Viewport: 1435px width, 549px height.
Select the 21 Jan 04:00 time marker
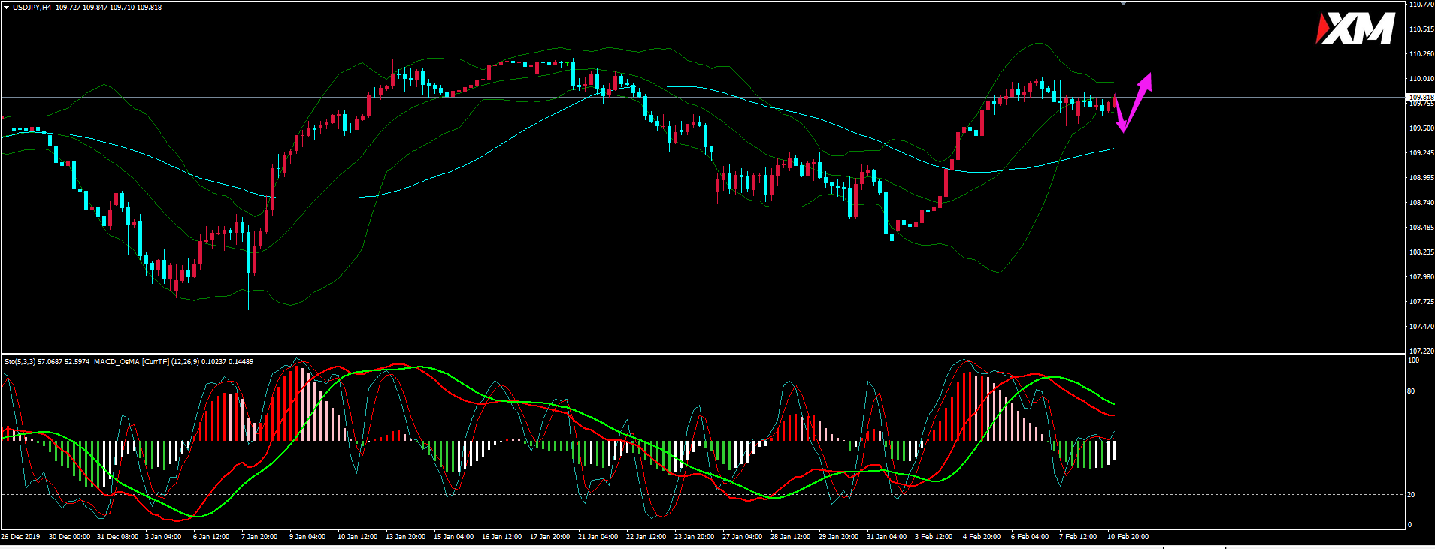(x=598, y=537)
